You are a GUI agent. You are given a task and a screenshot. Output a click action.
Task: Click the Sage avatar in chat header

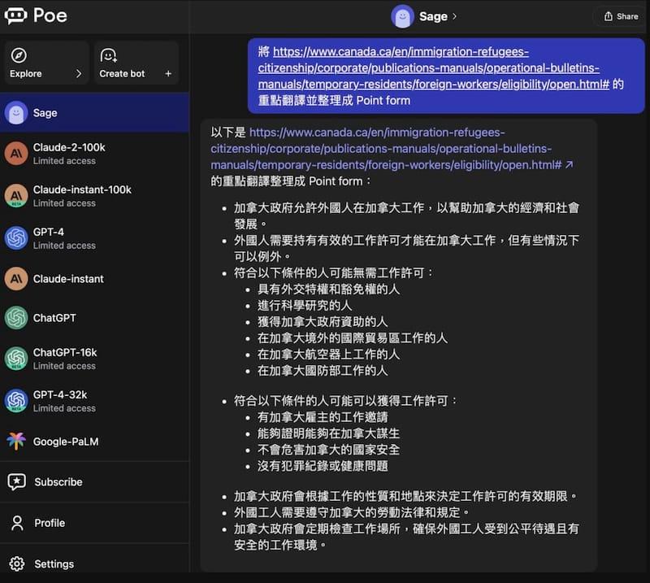402,16
